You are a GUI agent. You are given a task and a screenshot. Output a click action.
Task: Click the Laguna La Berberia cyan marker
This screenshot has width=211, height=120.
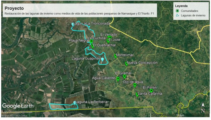[74, 103]
